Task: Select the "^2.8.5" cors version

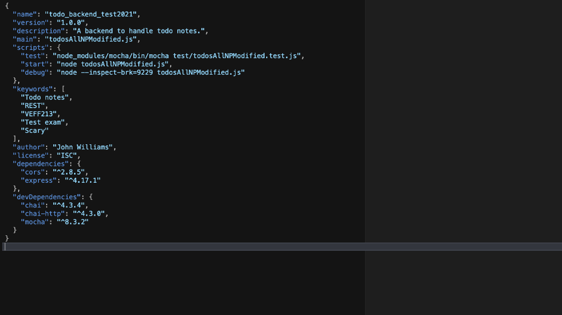Action: 69,172
